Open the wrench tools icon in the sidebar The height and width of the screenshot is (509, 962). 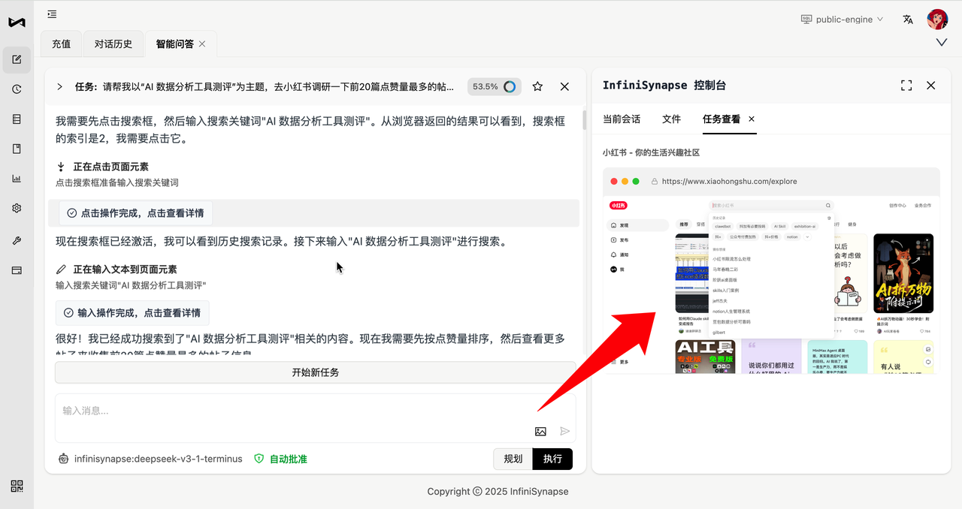[17, 240]
